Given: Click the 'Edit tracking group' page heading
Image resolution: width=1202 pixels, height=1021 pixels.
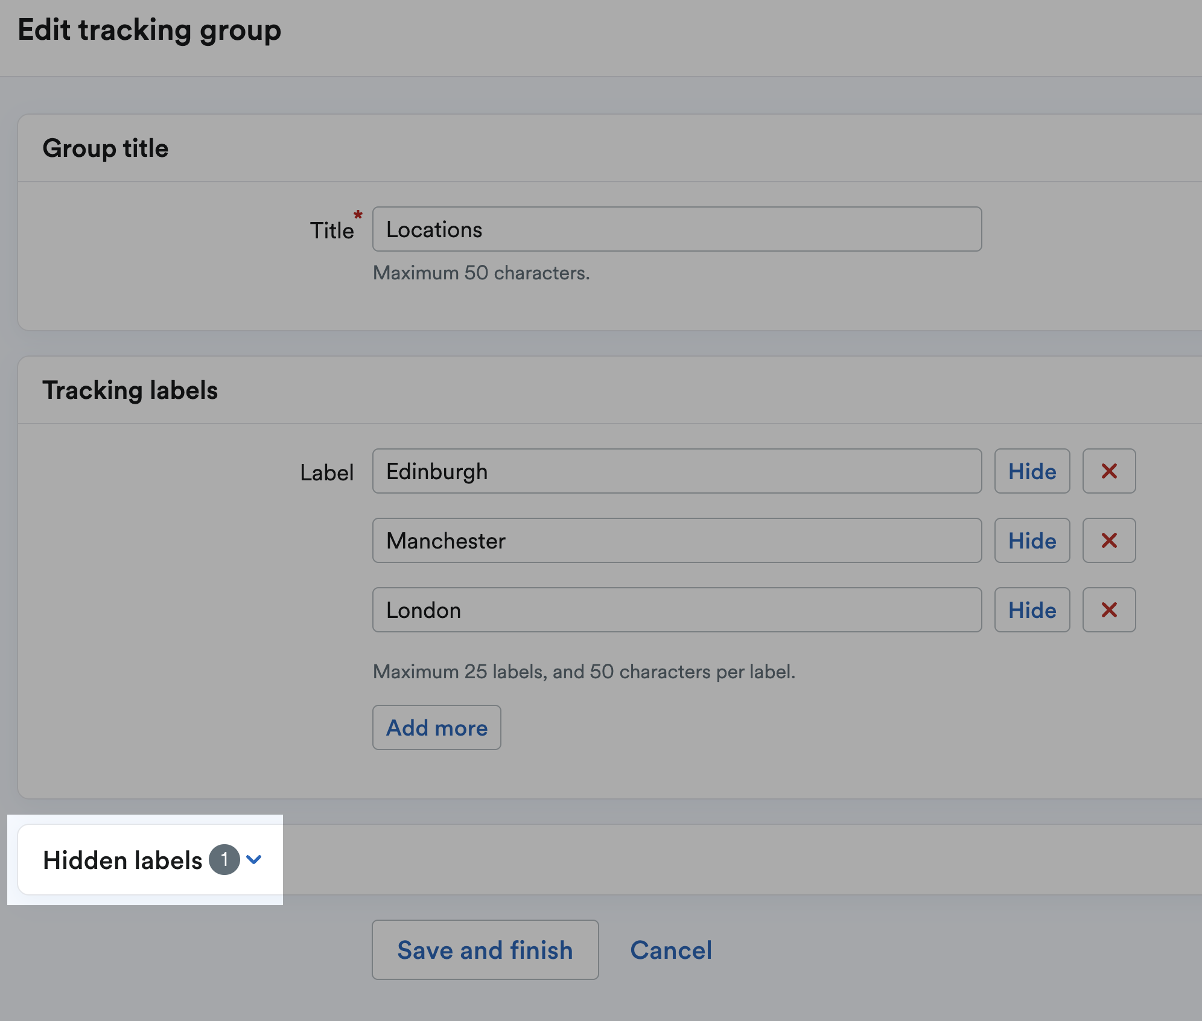Looking at the screenshot, I should coord(150,30).
